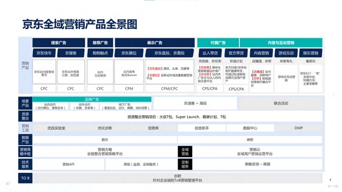Viewport: 342px width, 192px height.
Task: Click the 策略咨询 – 商祺 cell
Action: click(258, 164)
